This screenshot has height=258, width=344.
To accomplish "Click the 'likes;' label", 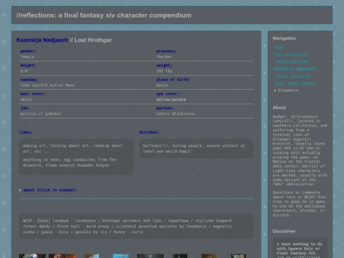I will point(25,133).
